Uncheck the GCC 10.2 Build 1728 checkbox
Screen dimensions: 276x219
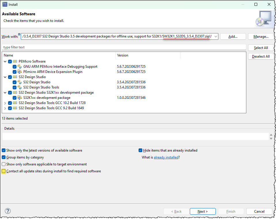click(x=10, y=103)
